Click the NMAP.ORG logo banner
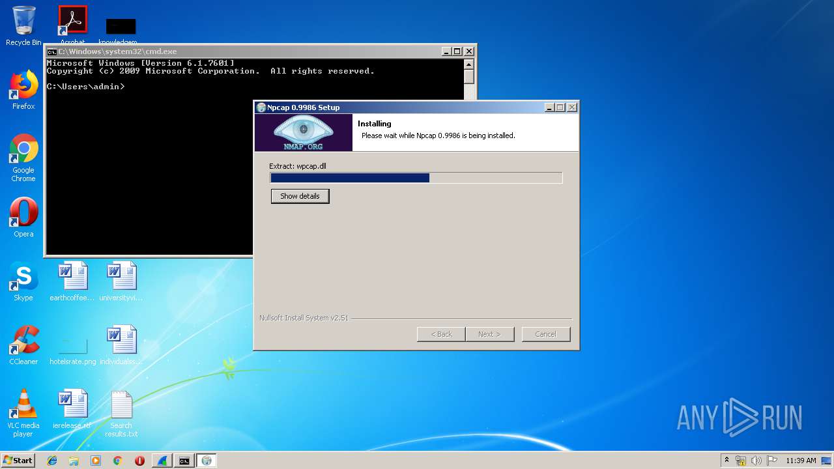 [304, 133]
